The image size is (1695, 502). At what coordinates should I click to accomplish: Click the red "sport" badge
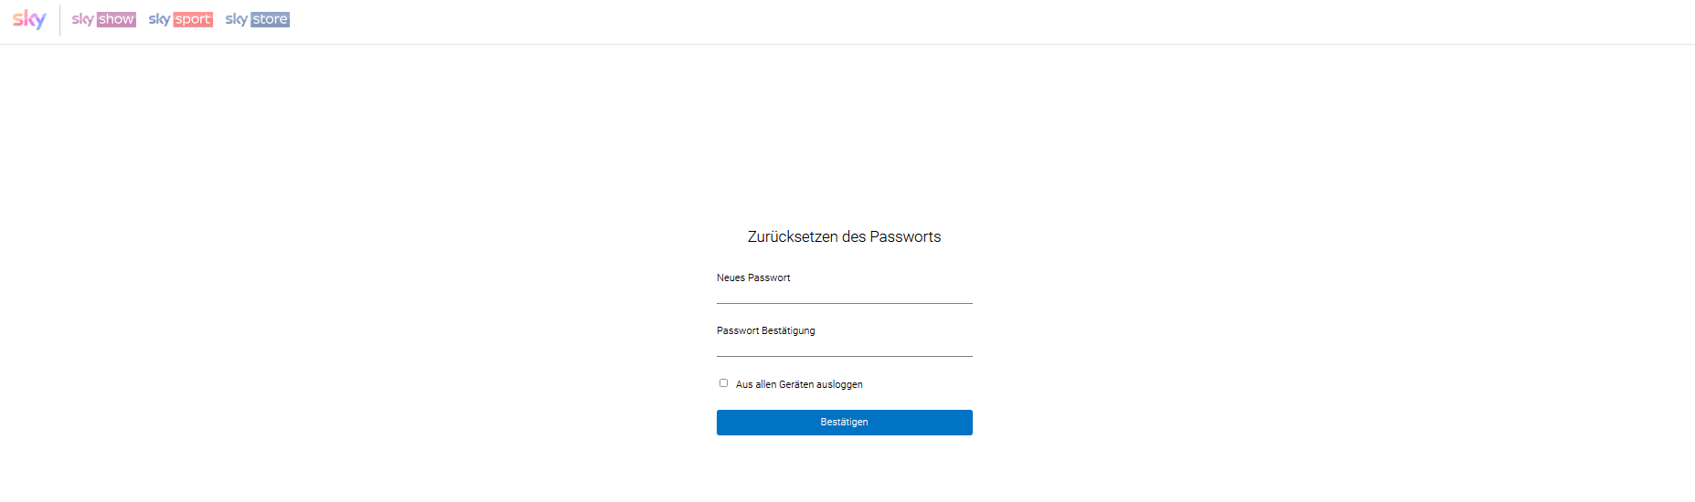tap(193, 19)
